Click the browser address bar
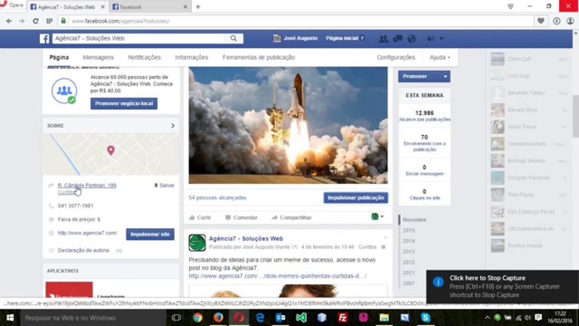The height and width of the screenshot is (326, 579). pyautogui.click(x=296, y=21)
